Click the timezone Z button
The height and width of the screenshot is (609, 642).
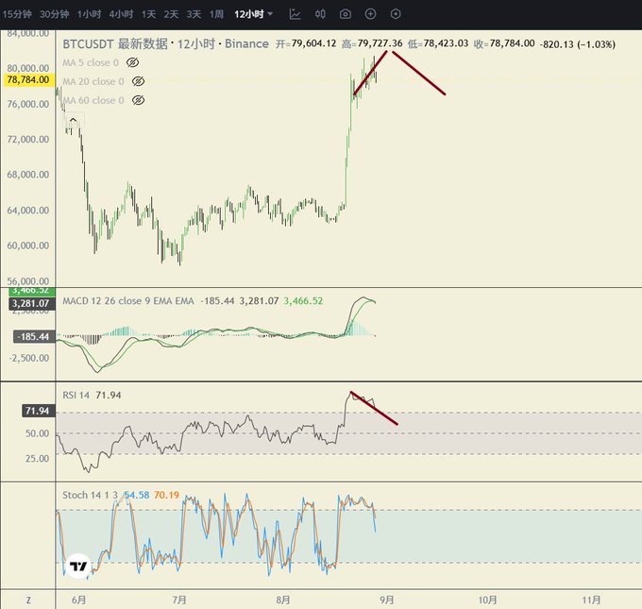28,600
